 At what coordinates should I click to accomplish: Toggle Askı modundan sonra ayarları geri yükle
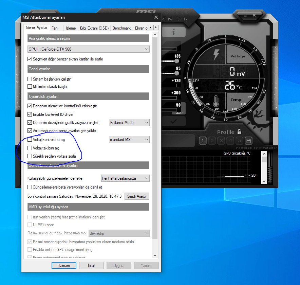[30, 131]
